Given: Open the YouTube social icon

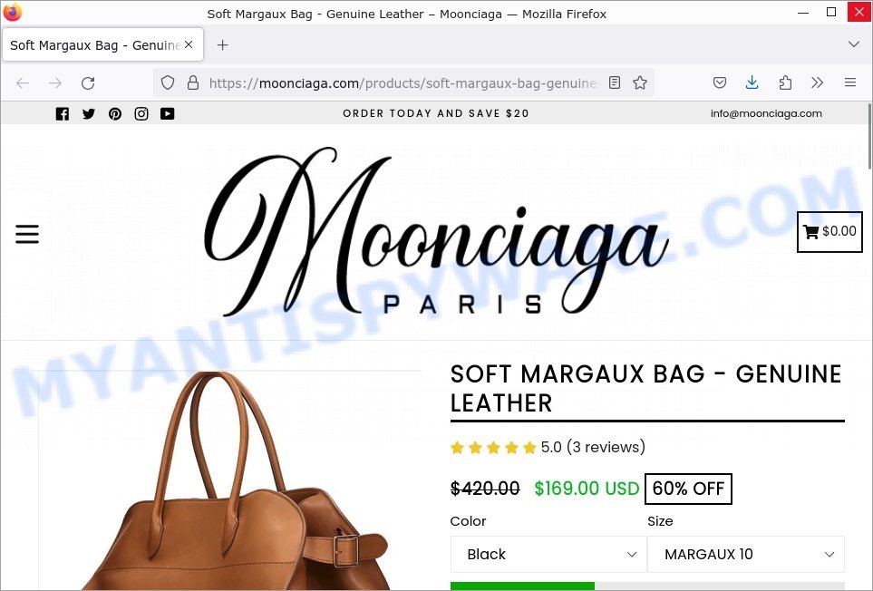Looking at the screenshot, I should [167, 113].
